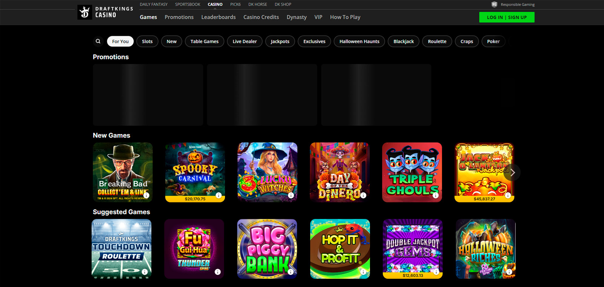Image resolution: width=604 pixels, height=287 pixels.
Task: Open Hop It & Profit game tile
Action: [x=340, y=249]
